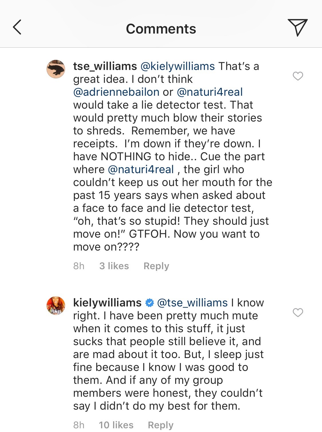This screenshot has width=322, height=432.
Task: Go back using the left chevron
Action: (x=17, y=27)
